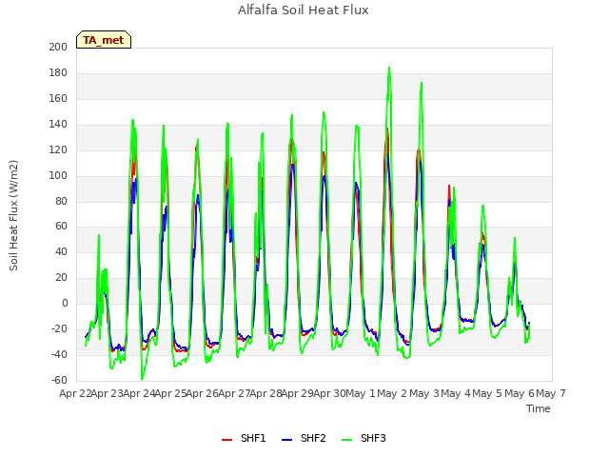Toggle the SHF1 legend entry

tap(244, 438)
